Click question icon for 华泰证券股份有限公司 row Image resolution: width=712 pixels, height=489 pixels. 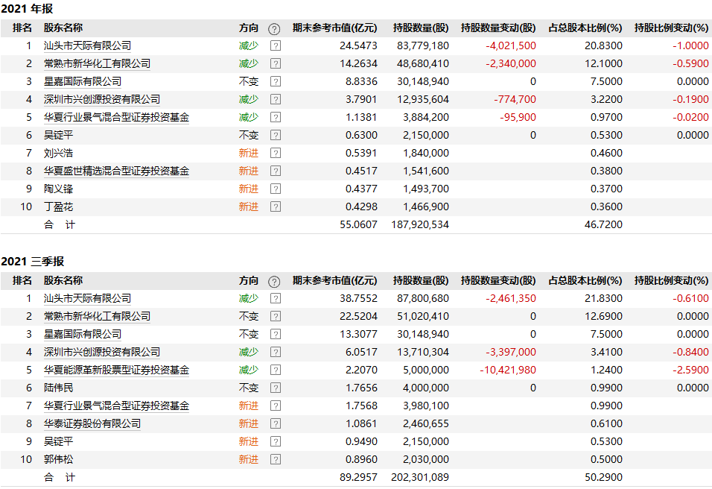275,423
